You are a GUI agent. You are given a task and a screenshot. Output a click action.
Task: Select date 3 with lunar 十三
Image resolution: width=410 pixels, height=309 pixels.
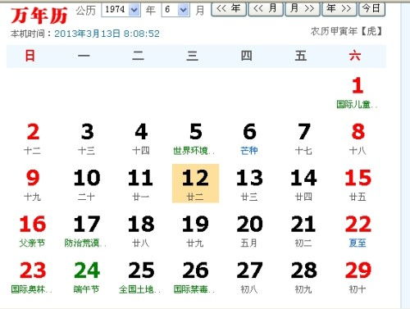[x=87, y=139]
